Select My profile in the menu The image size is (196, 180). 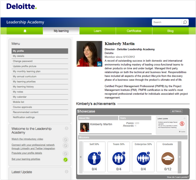40,51
